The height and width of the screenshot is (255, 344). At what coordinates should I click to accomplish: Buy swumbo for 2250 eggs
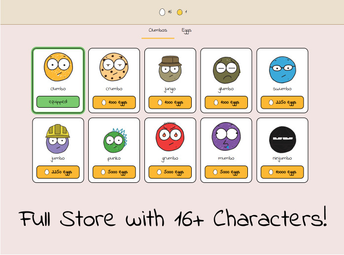pos(282,102)
